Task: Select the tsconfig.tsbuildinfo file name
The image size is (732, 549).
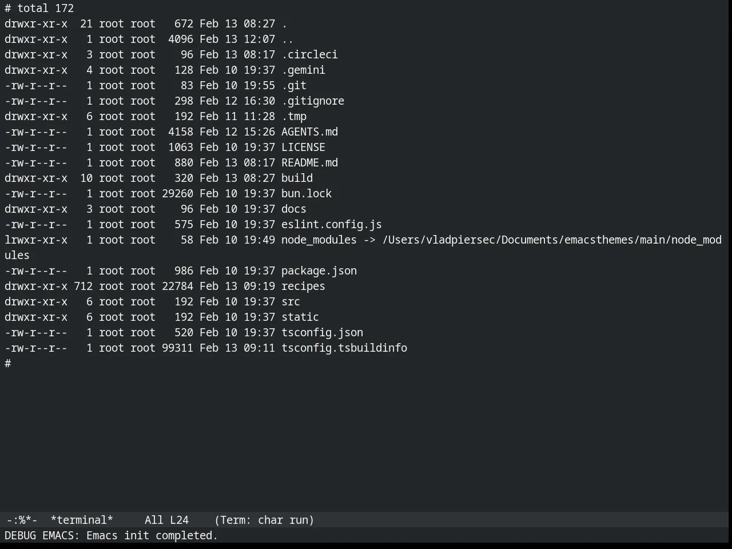Action: (x=344, y=348)
